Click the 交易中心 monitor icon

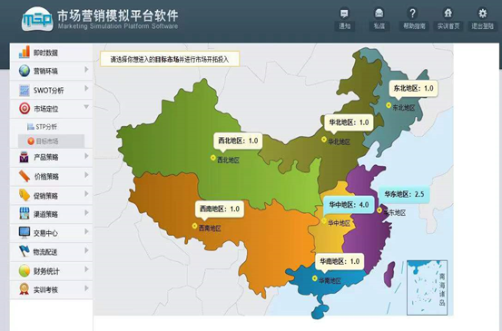(25, 232)
